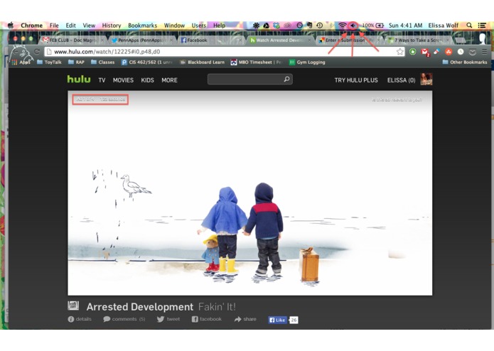The width and height of the screenshot is (494, 351).
Task: Open the MBO Timesheet bookmark
Action: point(255,63)
